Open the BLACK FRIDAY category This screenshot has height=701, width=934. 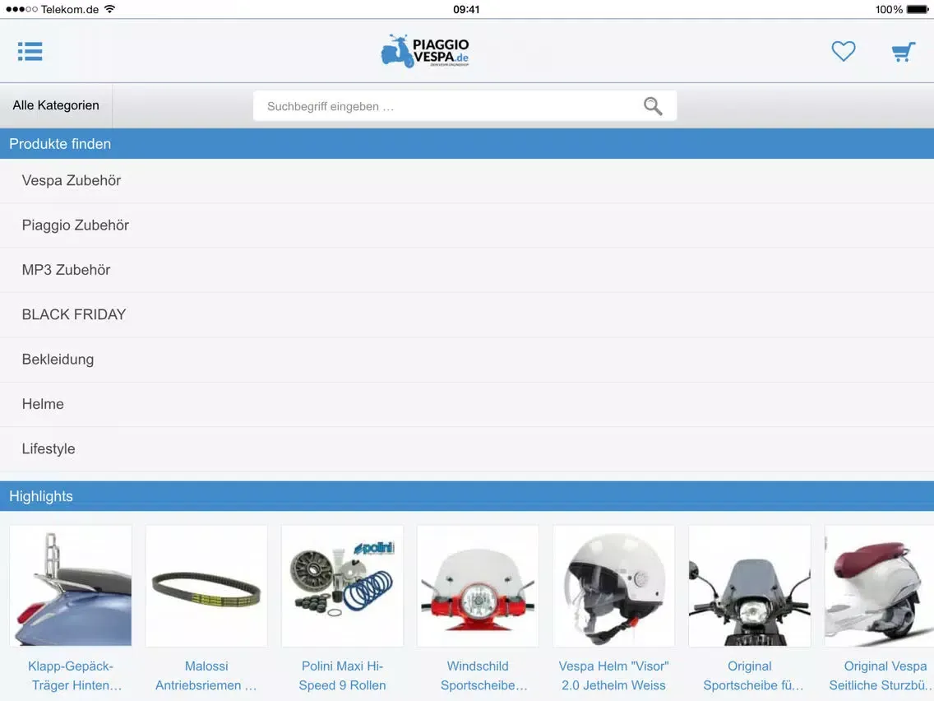[x=467, y=315]
